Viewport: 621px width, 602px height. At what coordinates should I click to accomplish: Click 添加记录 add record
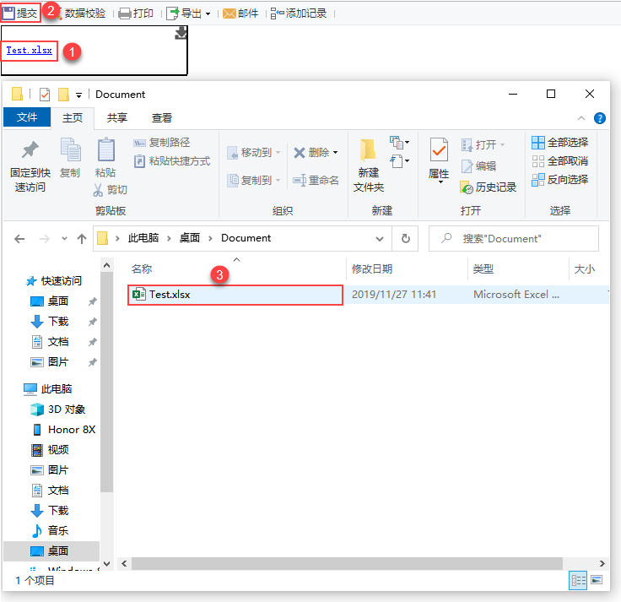[x=299, y=14]
